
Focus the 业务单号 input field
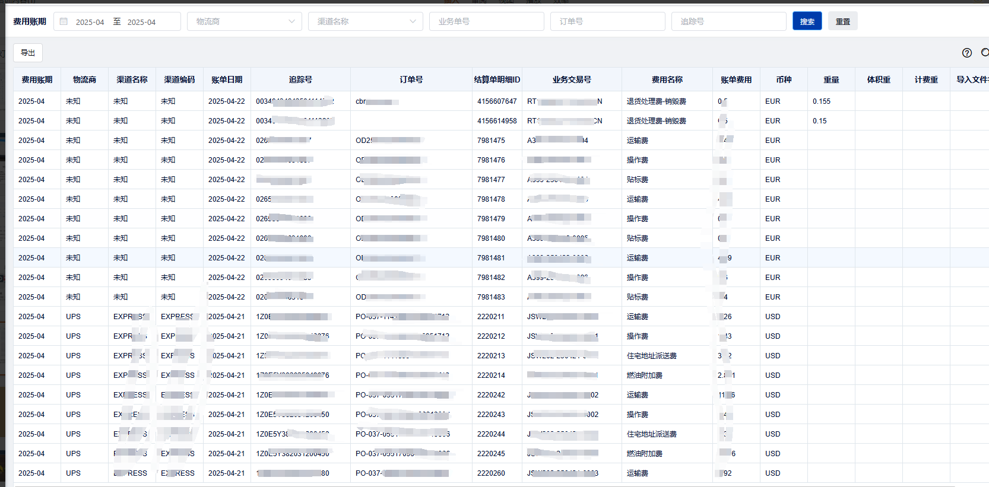486,21
